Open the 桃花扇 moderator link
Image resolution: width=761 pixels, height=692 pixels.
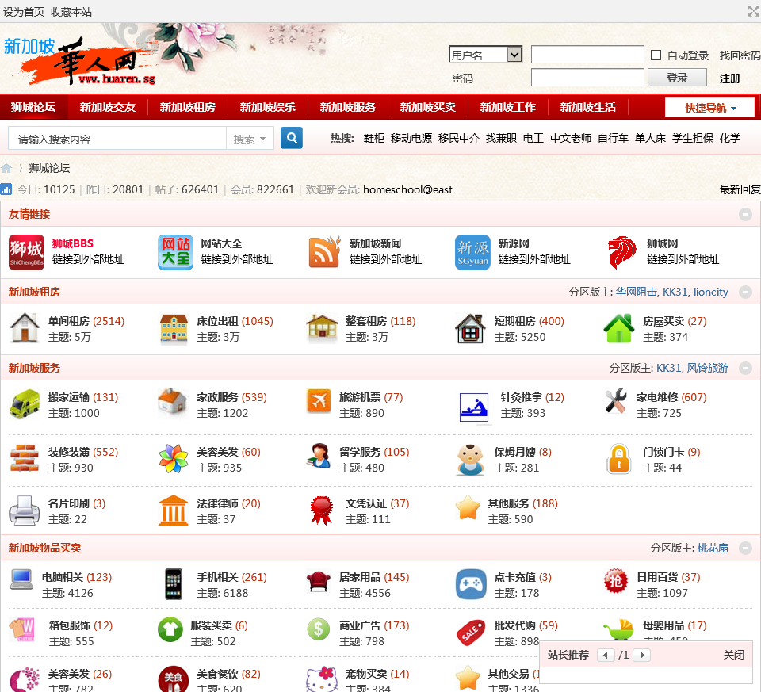pos(713,548)
